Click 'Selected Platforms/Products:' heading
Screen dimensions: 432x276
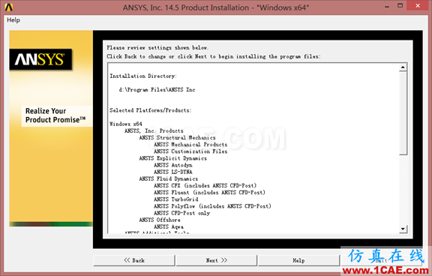[151, 110]
